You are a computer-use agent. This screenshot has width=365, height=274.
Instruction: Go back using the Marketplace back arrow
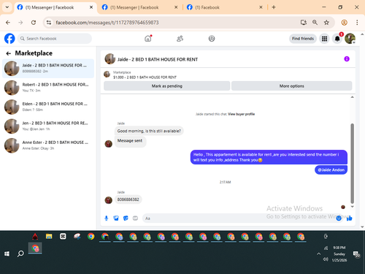(x=9, y=53)
